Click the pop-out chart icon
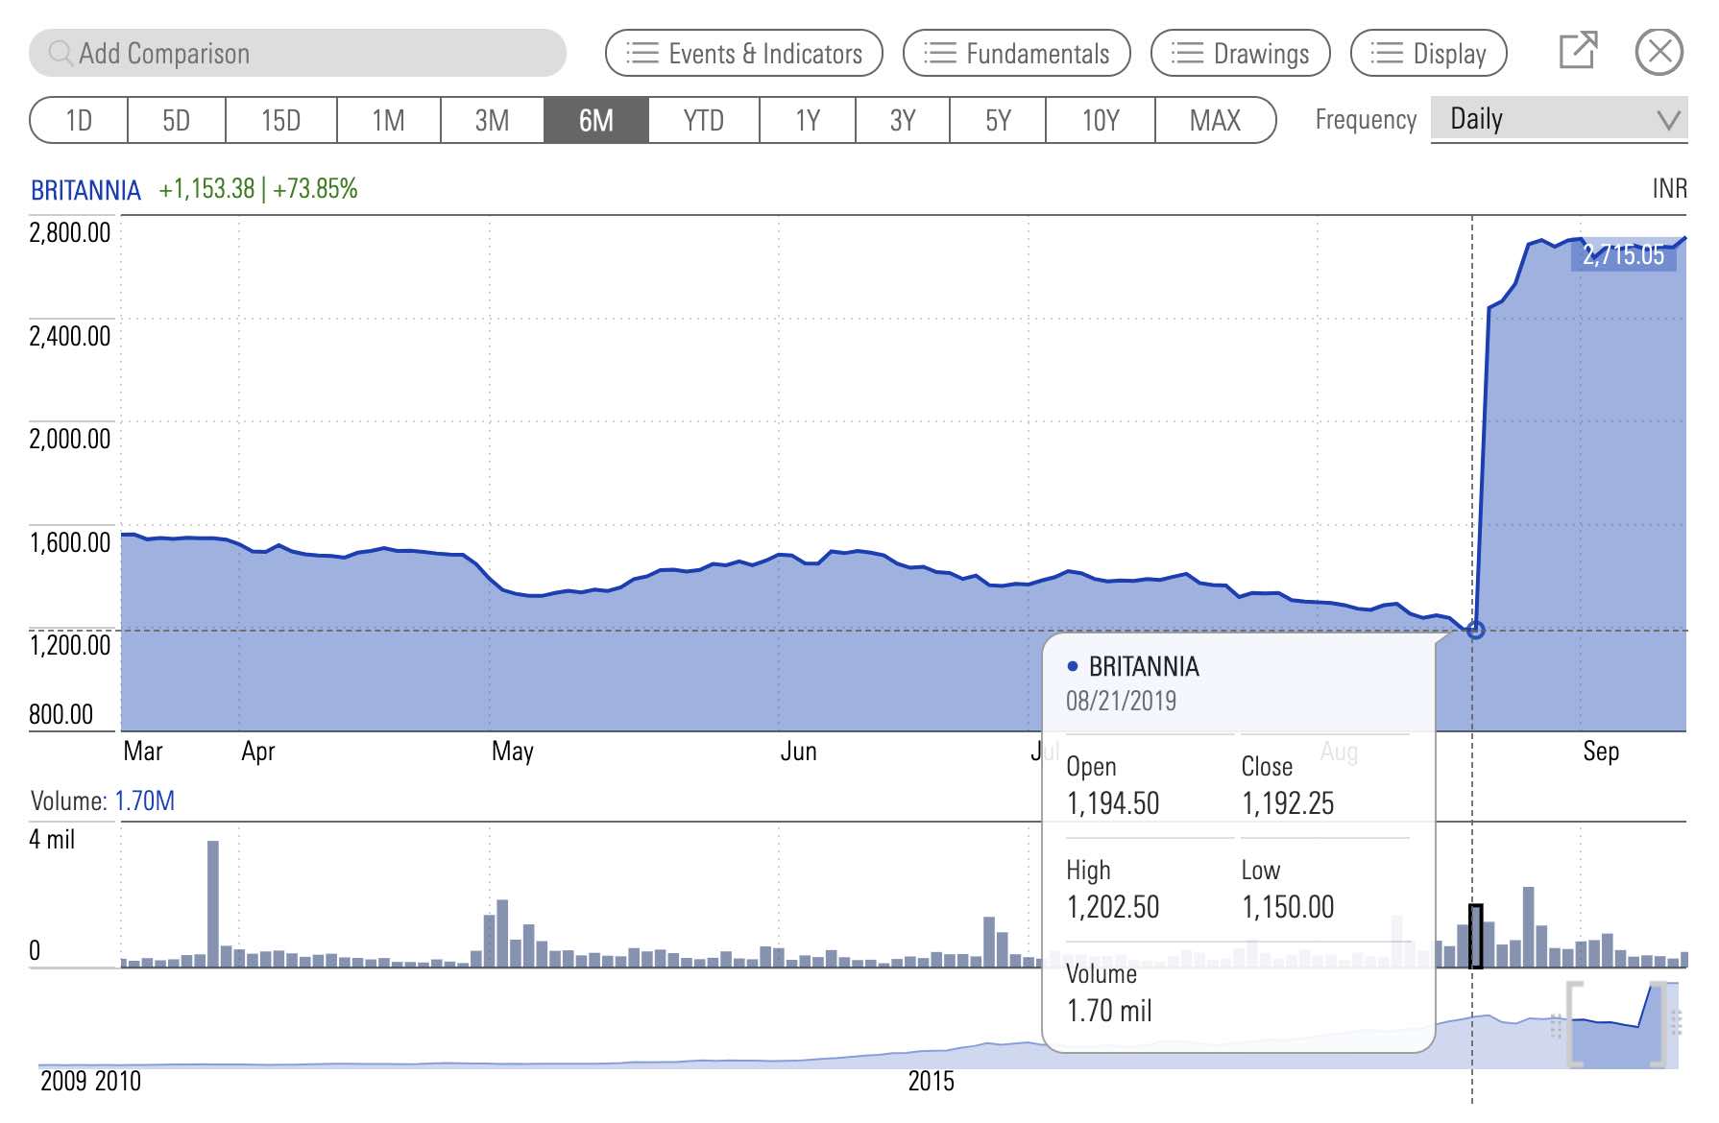This screenshot has width=1719, height=1123. tap(1578, 51)
